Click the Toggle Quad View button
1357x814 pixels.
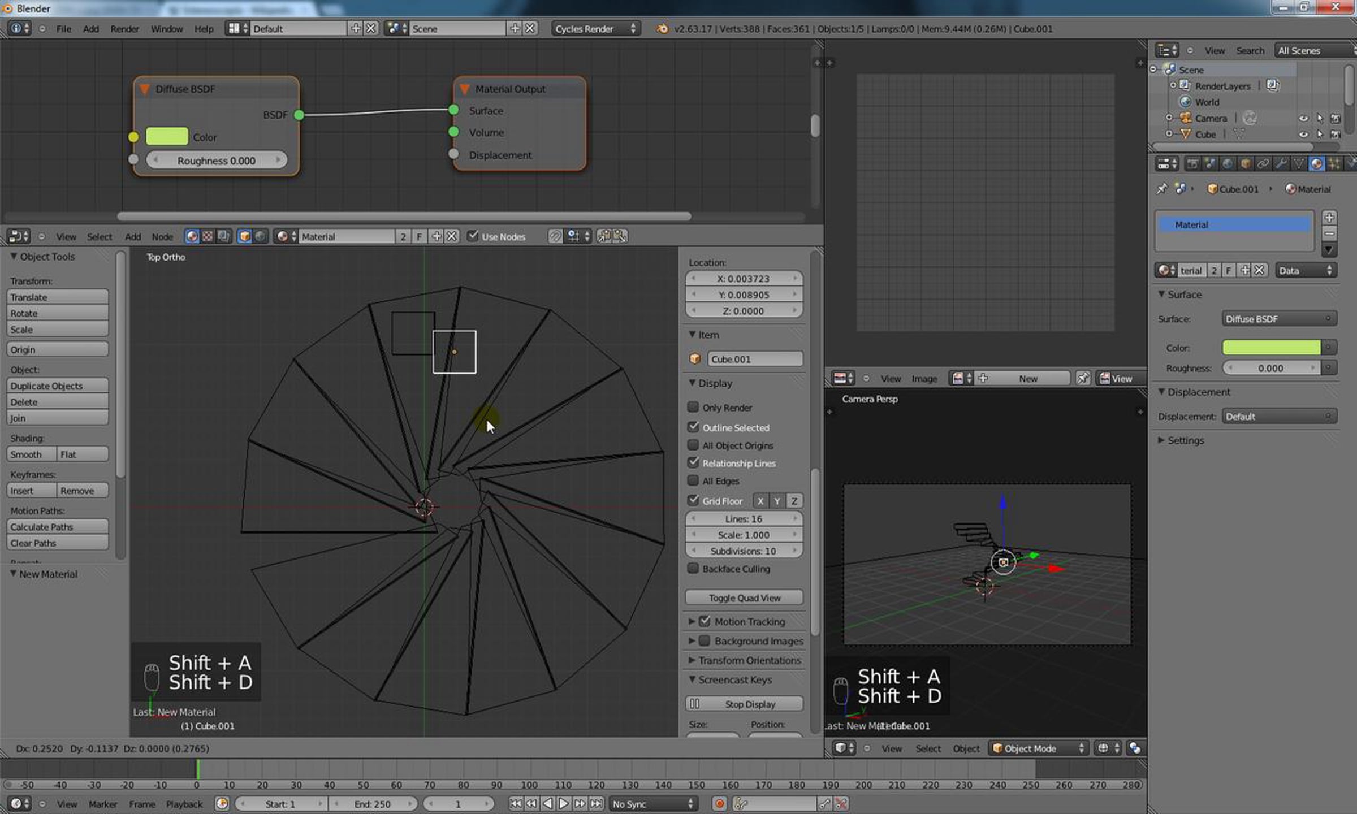point(744,597)
